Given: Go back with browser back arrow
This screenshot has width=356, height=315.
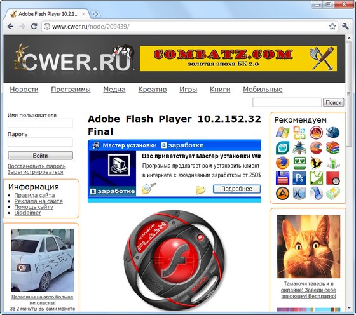Looking at the screenshot, I should pos(10,27).
